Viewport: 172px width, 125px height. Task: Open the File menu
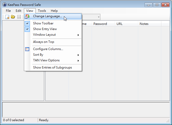point(8,11)
